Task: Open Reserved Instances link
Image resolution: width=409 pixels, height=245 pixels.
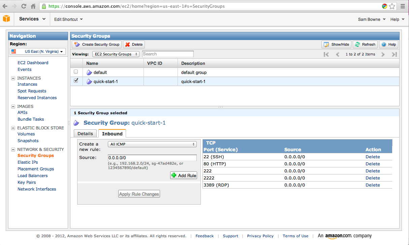Action: coord(37,98)
